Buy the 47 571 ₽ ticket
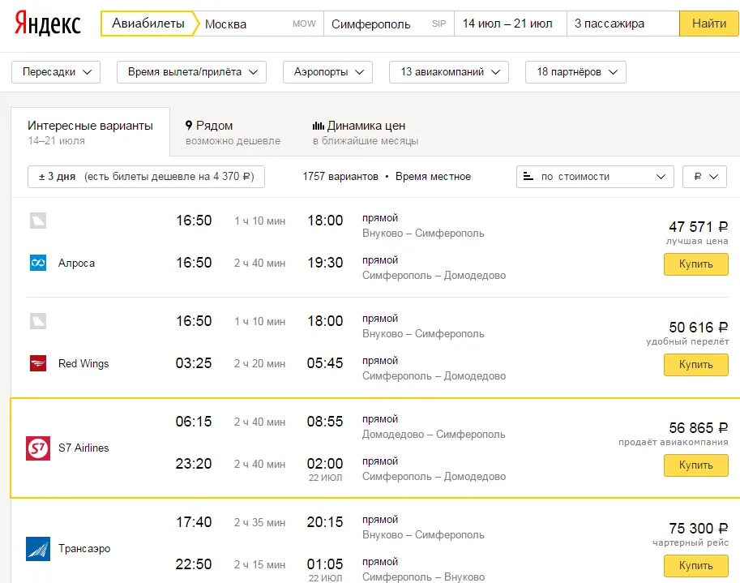The image size is (740, 583). (x=695, y=264)
